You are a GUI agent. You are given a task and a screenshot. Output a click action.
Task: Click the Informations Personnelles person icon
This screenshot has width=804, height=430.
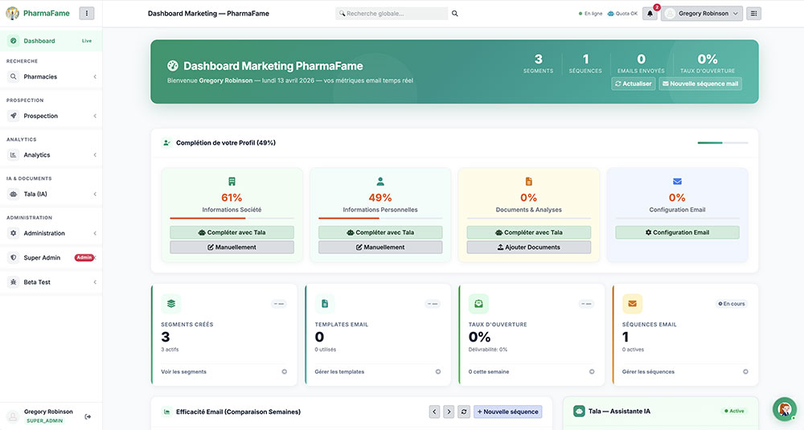(x=380, y=182)
